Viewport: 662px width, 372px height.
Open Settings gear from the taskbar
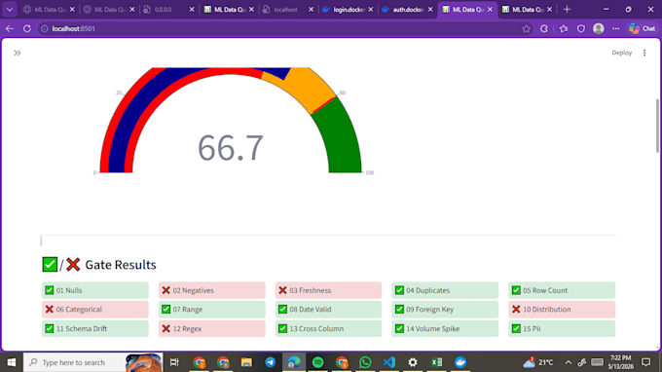(x=413, y=362)
